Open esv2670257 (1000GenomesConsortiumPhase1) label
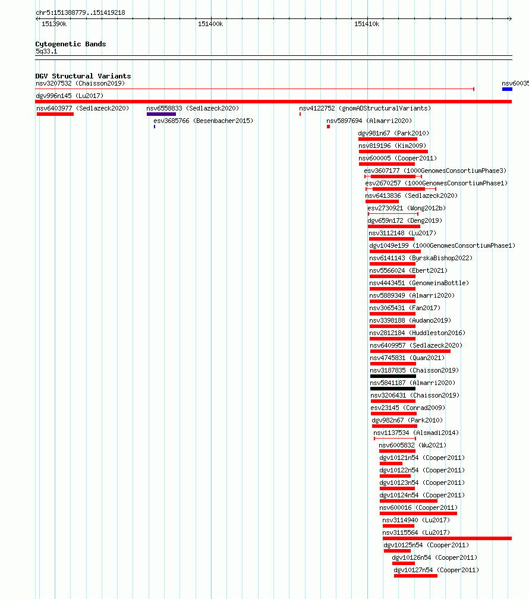Image resolution: width=529 pixels, height=599 pixels. pos(436,184)
